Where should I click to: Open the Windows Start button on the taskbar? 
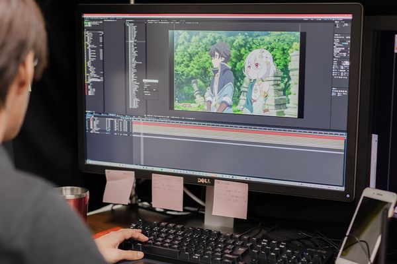click(x=89, y=162)
